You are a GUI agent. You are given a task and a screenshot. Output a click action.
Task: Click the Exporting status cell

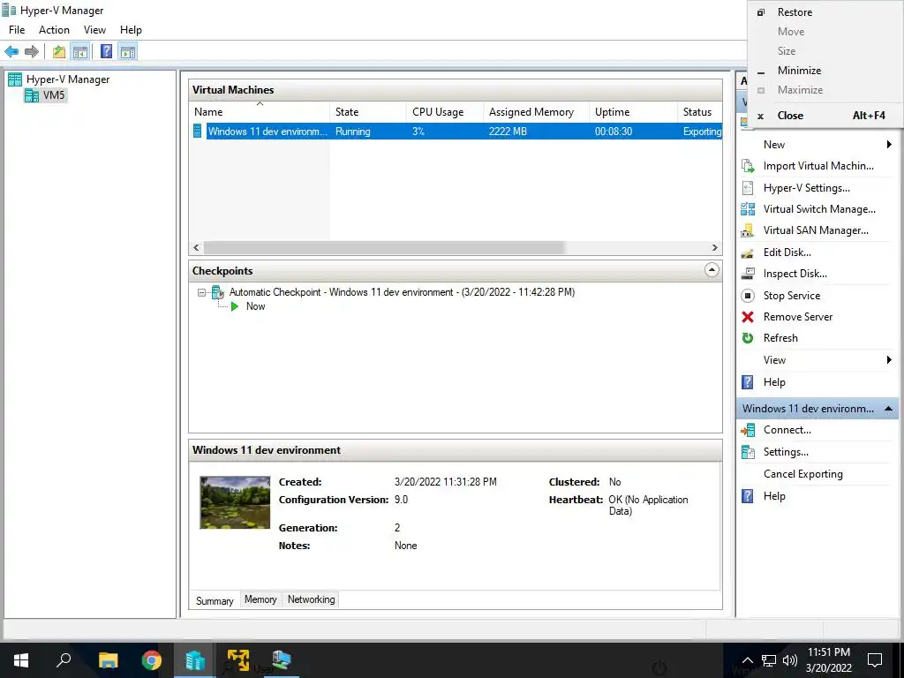[x=701, y=132]
